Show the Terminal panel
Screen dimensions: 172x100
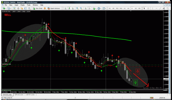click(26, 8)
